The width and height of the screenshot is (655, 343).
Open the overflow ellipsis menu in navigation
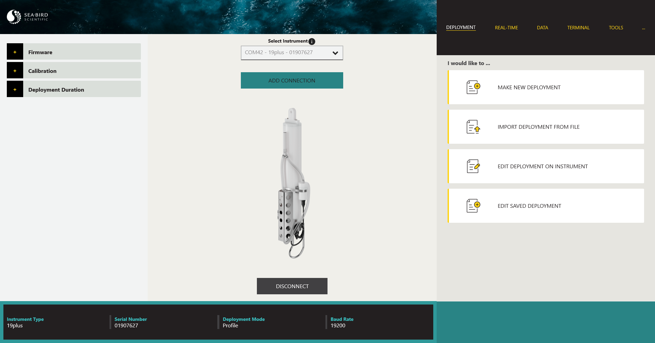tap(643, 28)
